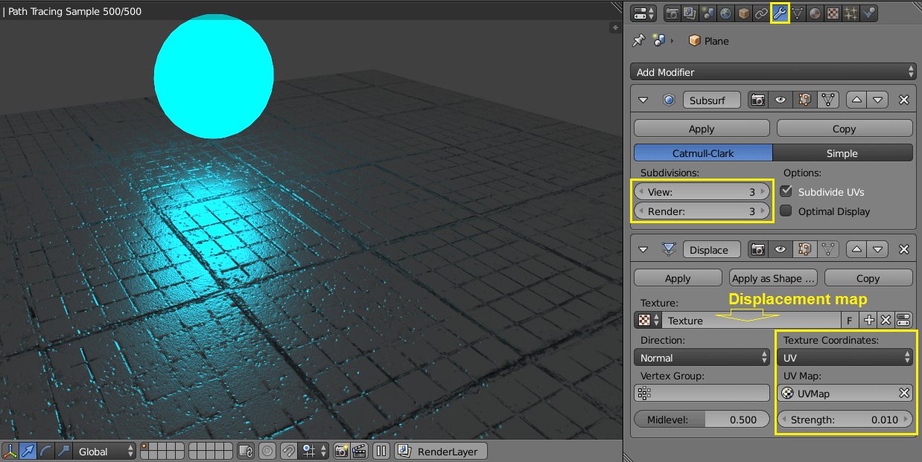The height and width of the screenshot is (462, 922).
Task: Toggle Subsurf viewport visibility eye
Action: tap(780, 100)
